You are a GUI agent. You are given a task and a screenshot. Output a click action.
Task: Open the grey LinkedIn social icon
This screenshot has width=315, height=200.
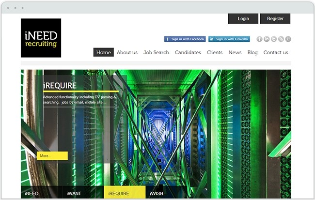tap(267, 39)
